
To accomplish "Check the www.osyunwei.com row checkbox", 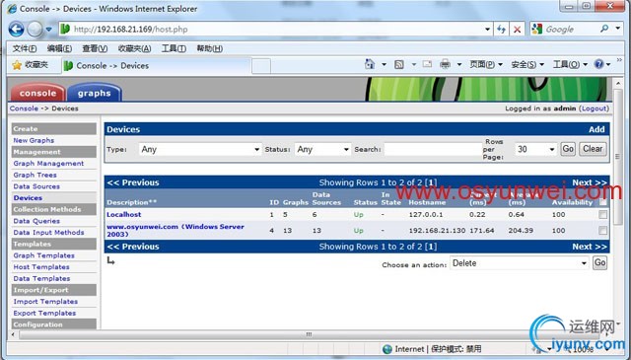I will [x=602, y=231].
